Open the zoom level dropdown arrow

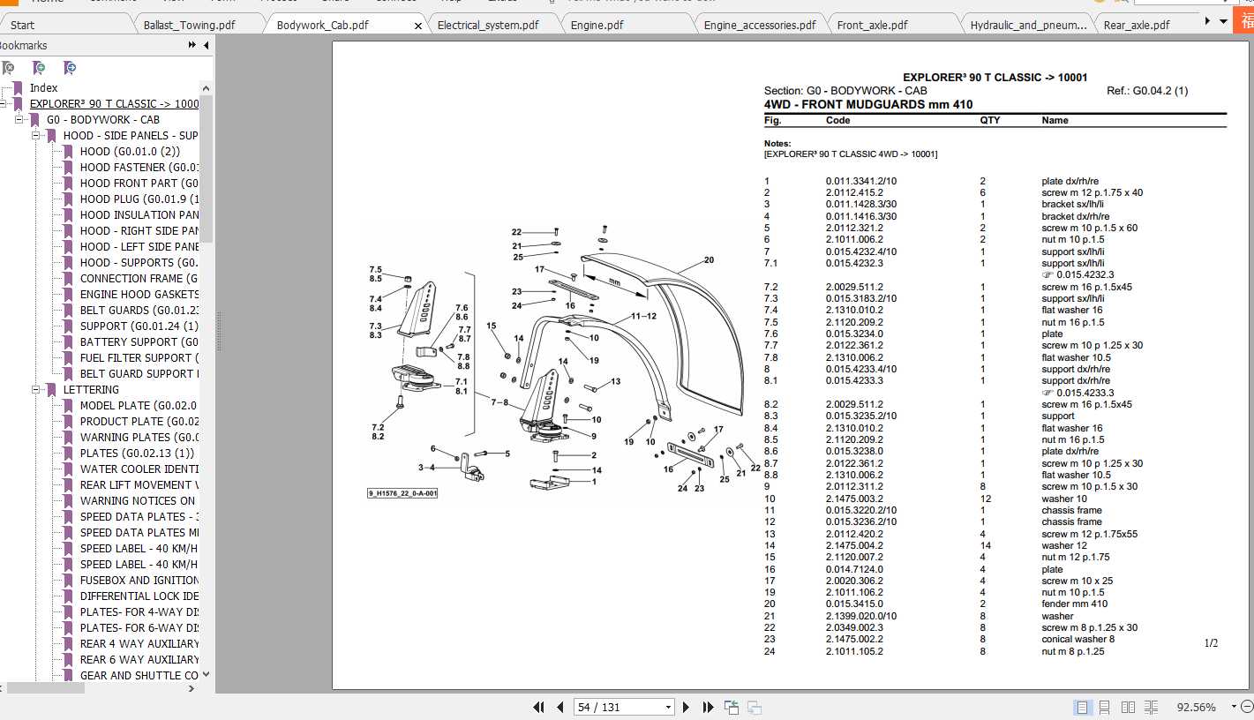click(x=1234, y=707)
